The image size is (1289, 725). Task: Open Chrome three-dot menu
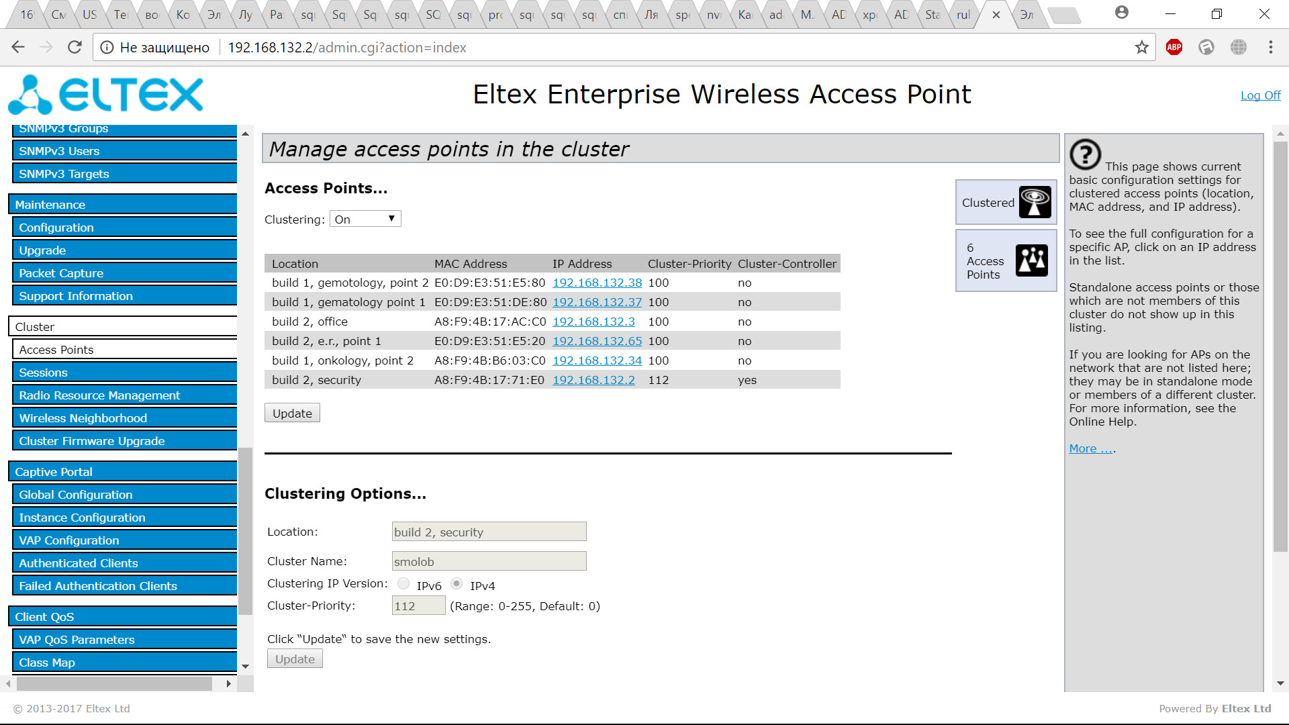point(1270,47)
